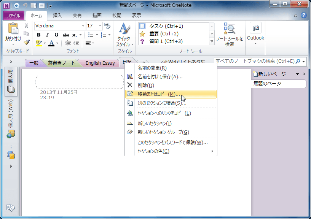Open the search scope dropdown arrow
Viewport: 311px width, 219px height.
pos(304,62)
